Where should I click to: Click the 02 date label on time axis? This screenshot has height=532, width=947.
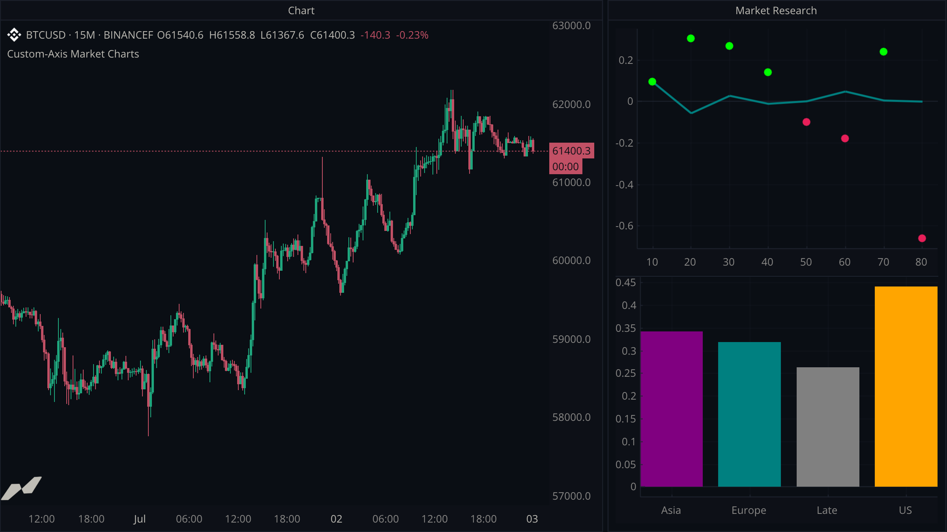pyautogui.click(x=336, y=519)
